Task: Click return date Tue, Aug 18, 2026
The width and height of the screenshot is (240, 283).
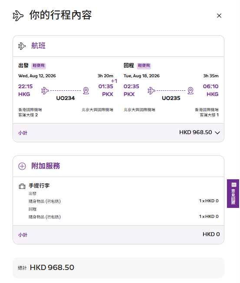Action: pyautogui.click(x=141, y=76)
